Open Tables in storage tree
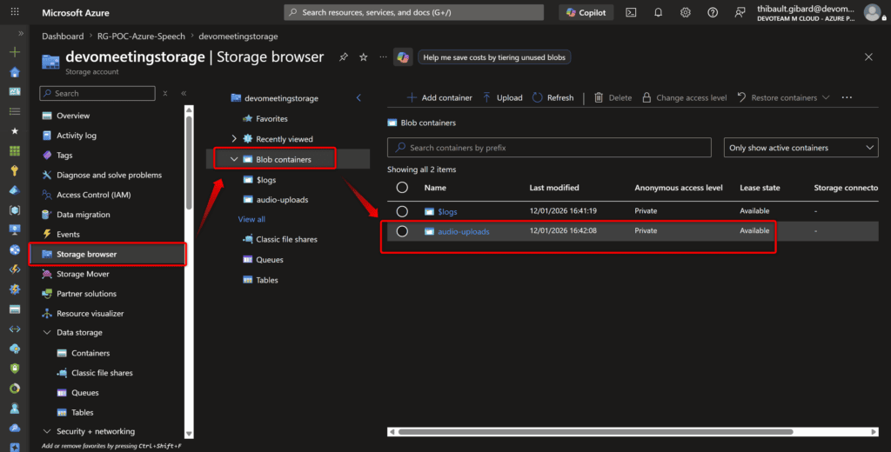The image size is (891, 452). click(267, 280)
